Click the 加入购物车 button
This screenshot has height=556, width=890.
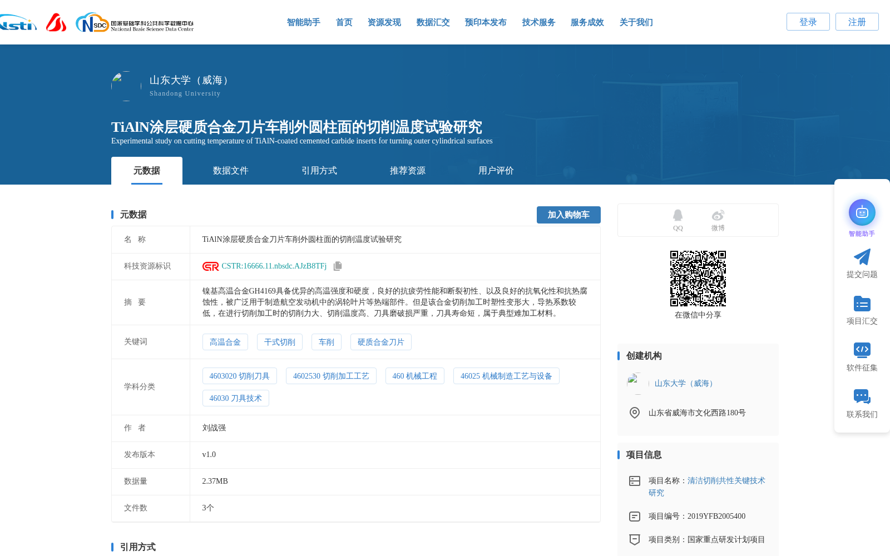pos(568,215)
